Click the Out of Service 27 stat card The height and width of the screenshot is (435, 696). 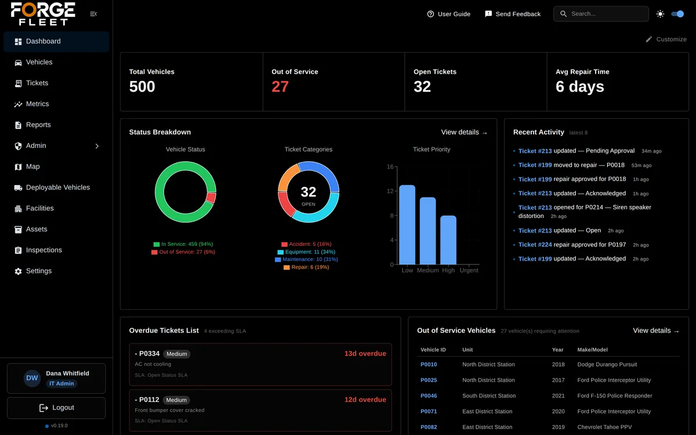(333, 82)
